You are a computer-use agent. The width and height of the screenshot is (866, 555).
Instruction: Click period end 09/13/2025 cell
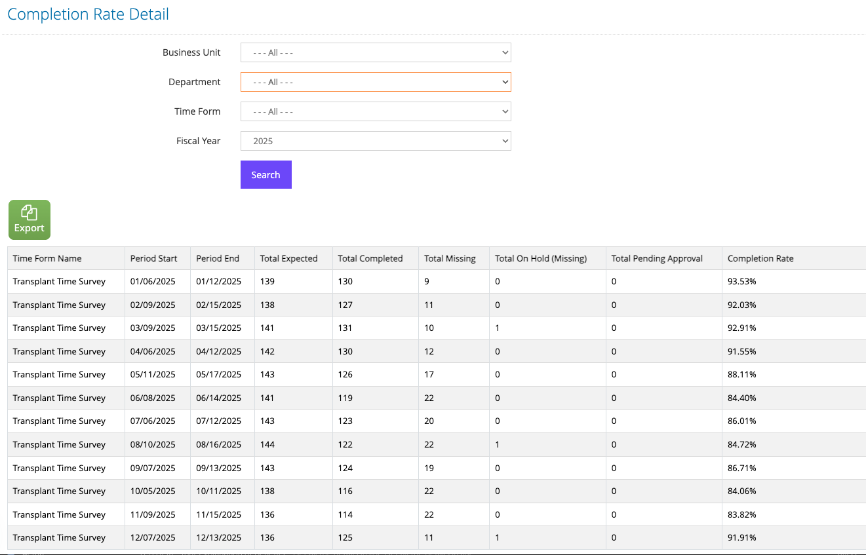click(222, 468)
